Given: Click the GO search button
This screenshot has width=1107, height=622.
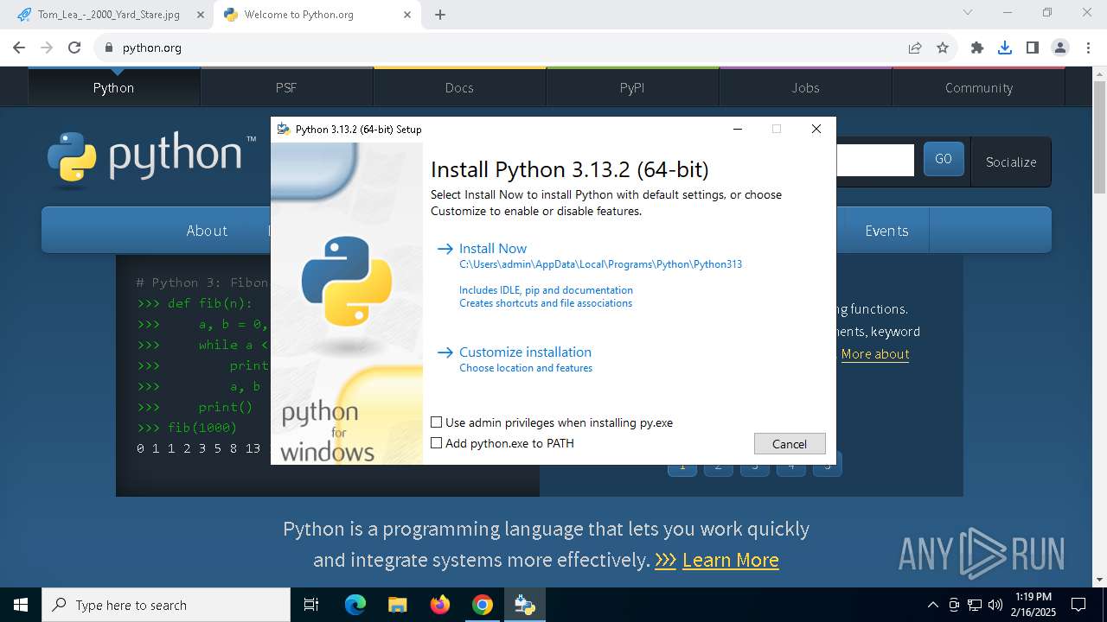Looking at the screenshot, I should point(944,159).
